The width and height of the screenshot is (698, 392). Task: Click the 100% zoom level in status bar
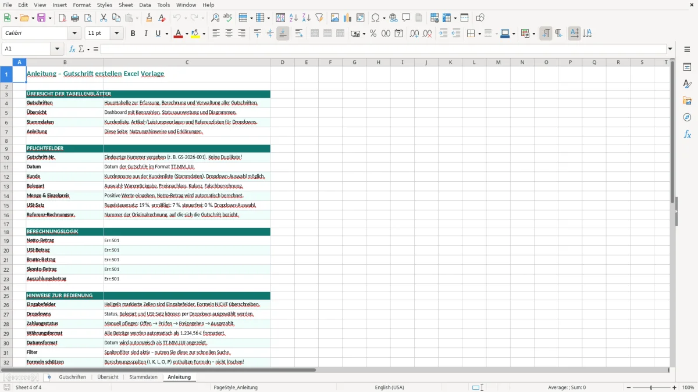pyautogui.click(x=688, y=387)
